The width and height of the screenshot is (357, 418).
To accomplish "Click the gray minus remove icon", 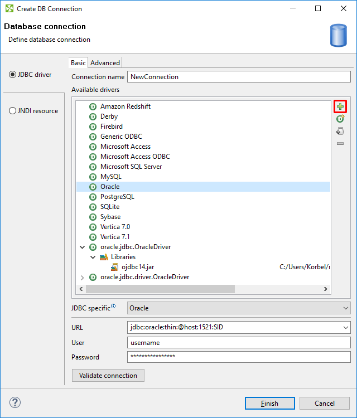I will [x=340, y=144].
